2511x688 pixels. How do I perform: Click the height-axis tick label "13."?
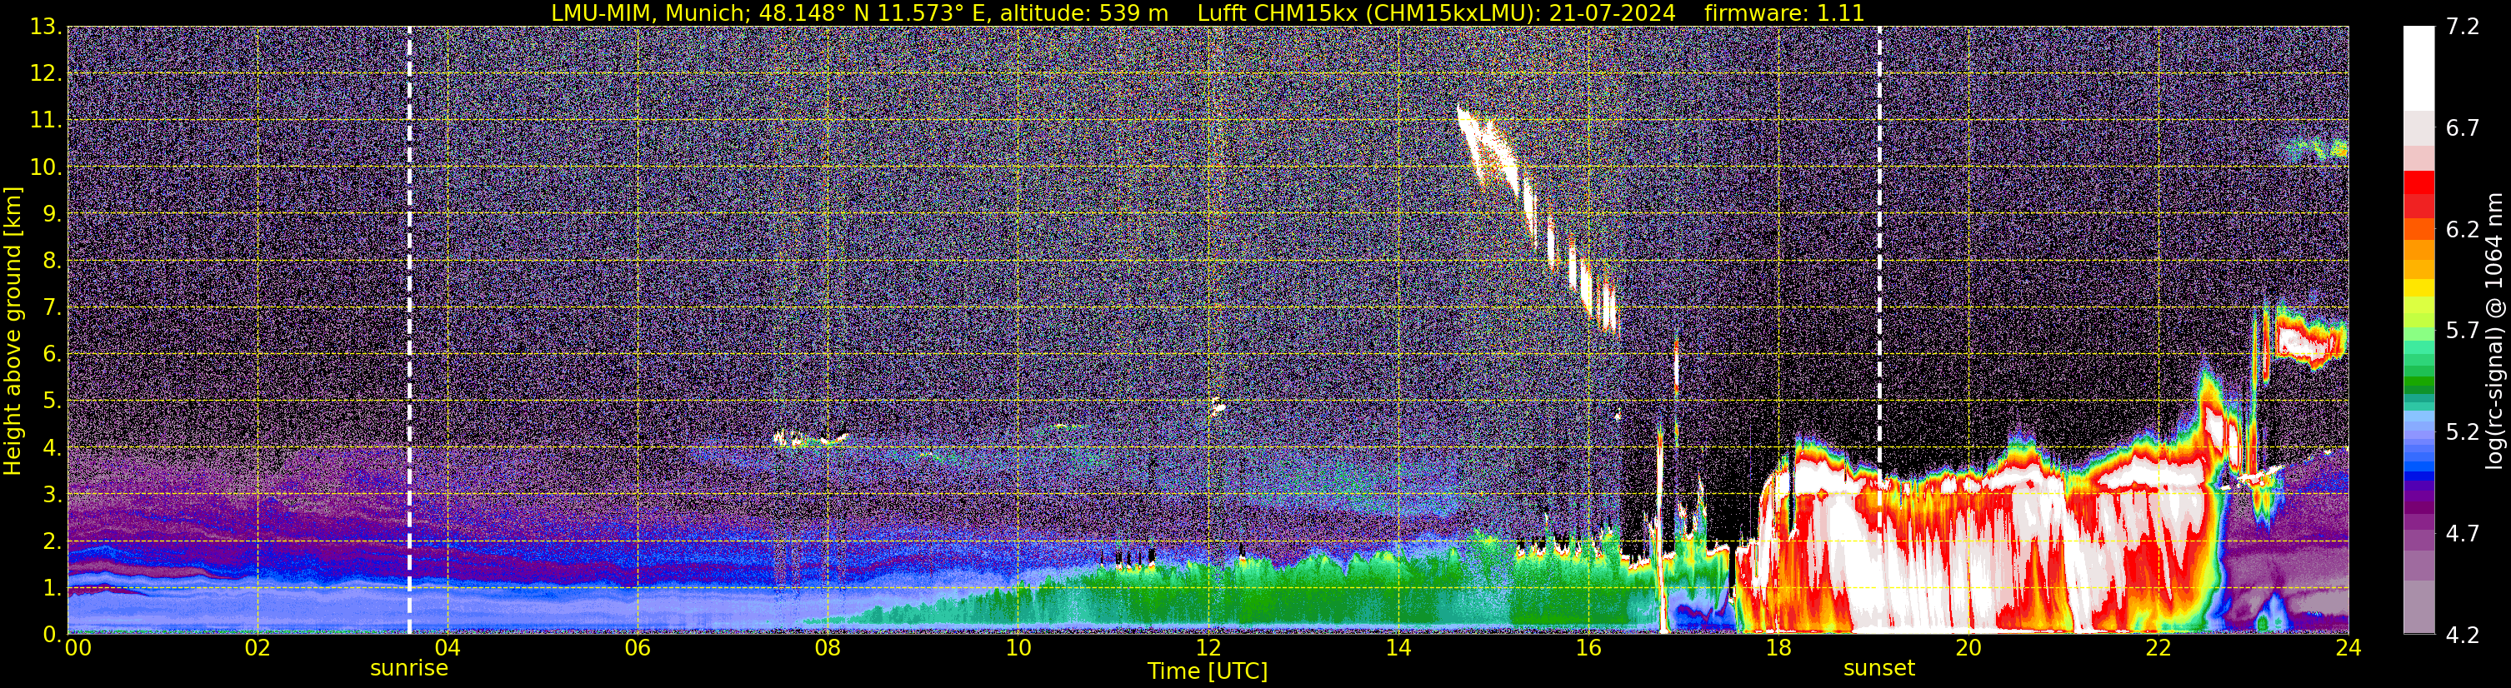coord(46,27)
